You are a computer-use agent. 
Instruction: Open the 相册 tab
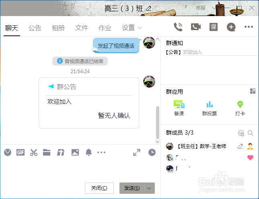pyautogui.click(x=58, y=28)
